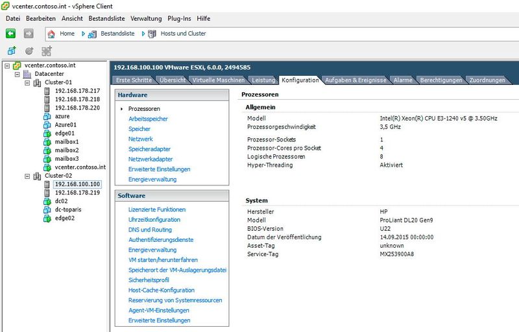519x332 pixels.
Task: Click host icon beside 192.168.178.217
Action: pyautogui.click(x=47, y=91)
